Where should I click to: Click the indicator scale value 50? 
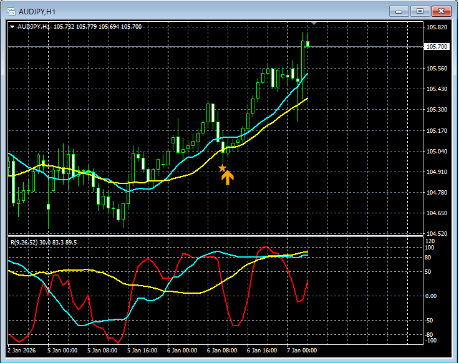(x=428, y=272)
